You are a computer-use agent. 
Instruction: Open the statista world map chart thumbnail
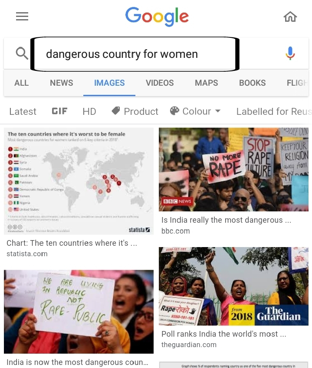click(79, 181)
